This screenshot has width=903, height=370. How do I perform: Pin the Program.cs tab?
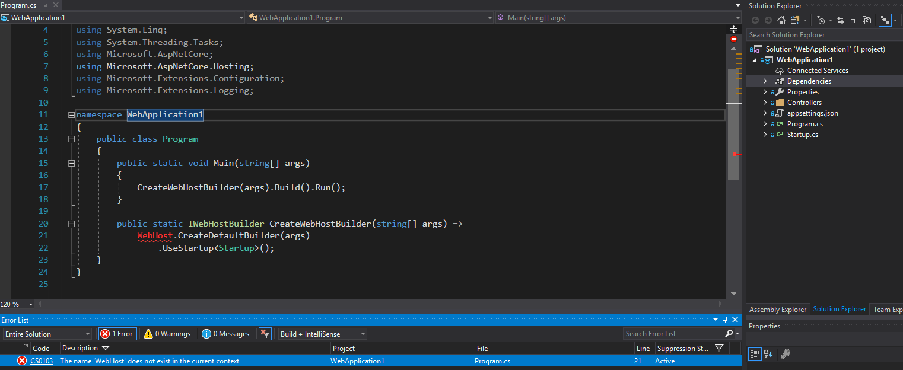tap(45, 5)
